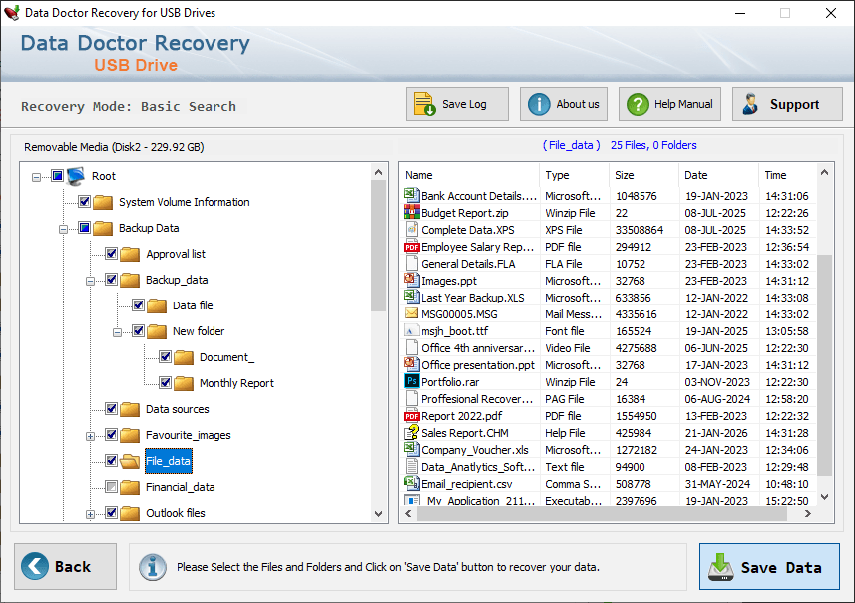
Task: Click the About us info icon
Action: 539,104
